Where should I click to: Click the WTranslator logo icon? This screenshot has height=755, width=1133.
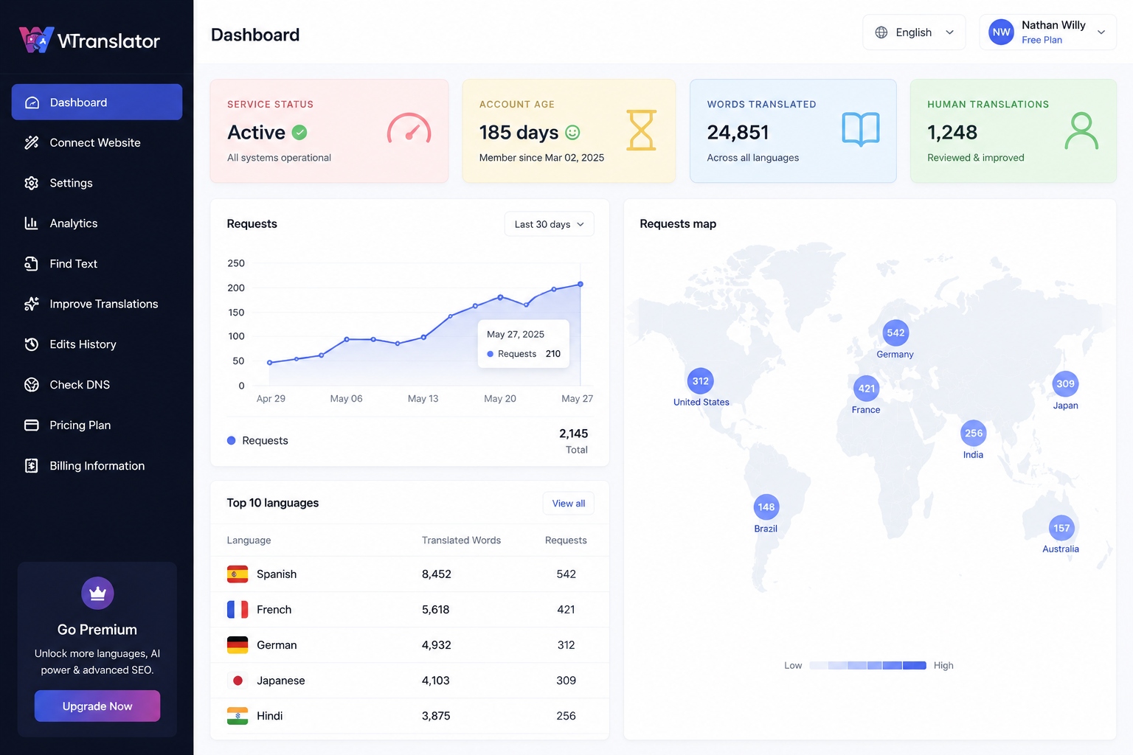coord(36,40)
